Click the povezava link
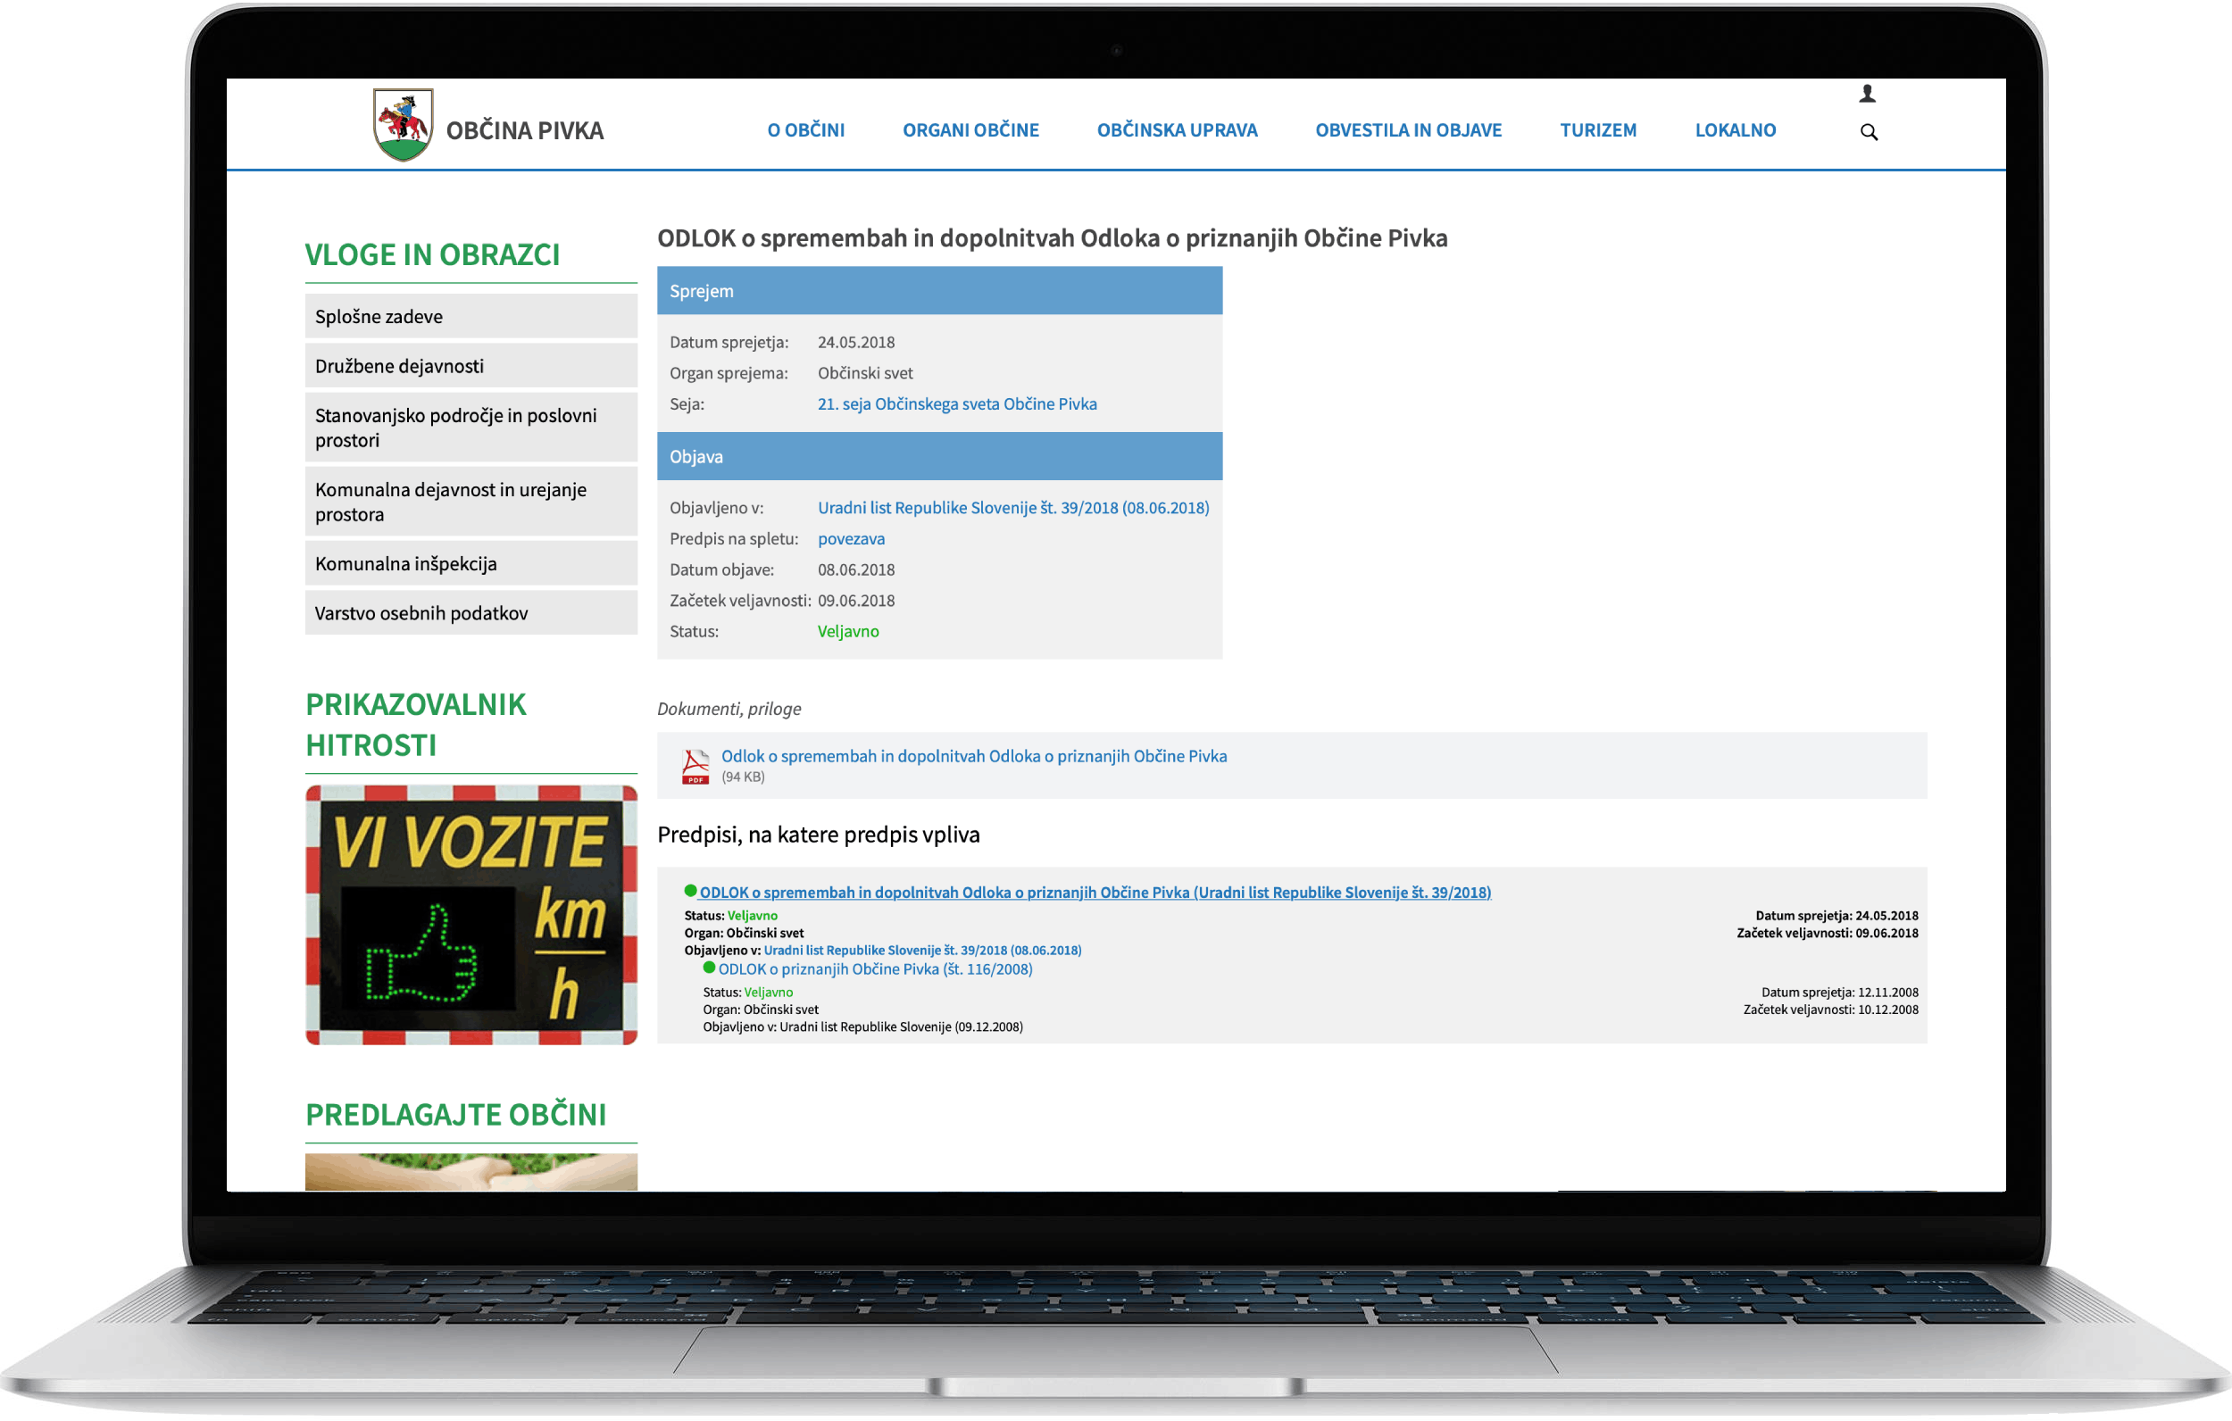2232x1421 pixels. point(850,538)
